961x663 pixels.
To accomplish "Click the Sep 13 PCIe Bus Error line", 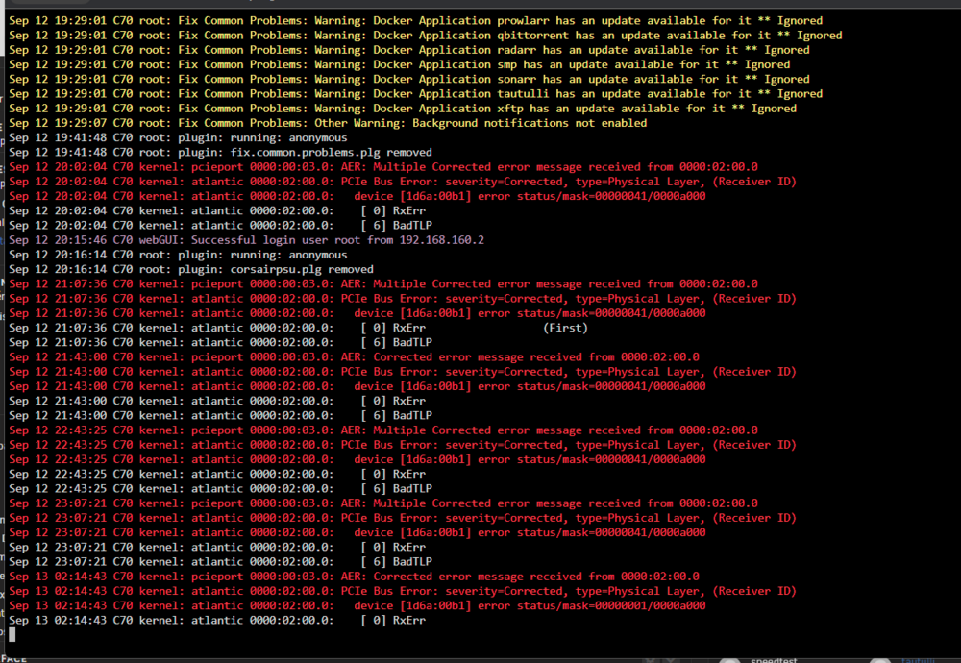I will (403, 591).
